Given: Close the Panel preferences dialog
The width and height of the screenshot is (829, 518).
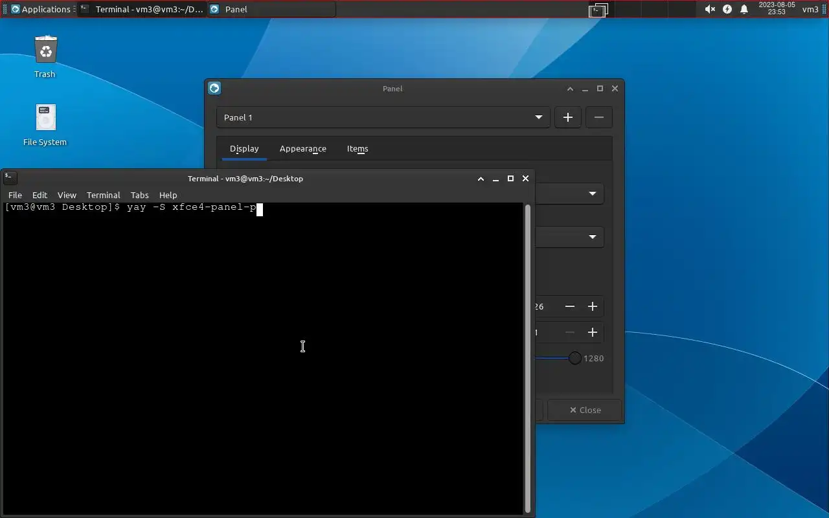Looking at the screenshot, I should pos(585,410).
